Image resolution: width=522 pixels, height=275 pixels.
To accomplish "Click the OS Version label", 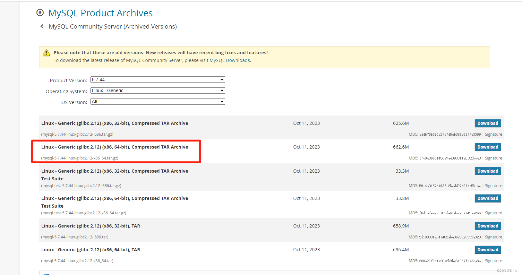I will pos(74,102).
